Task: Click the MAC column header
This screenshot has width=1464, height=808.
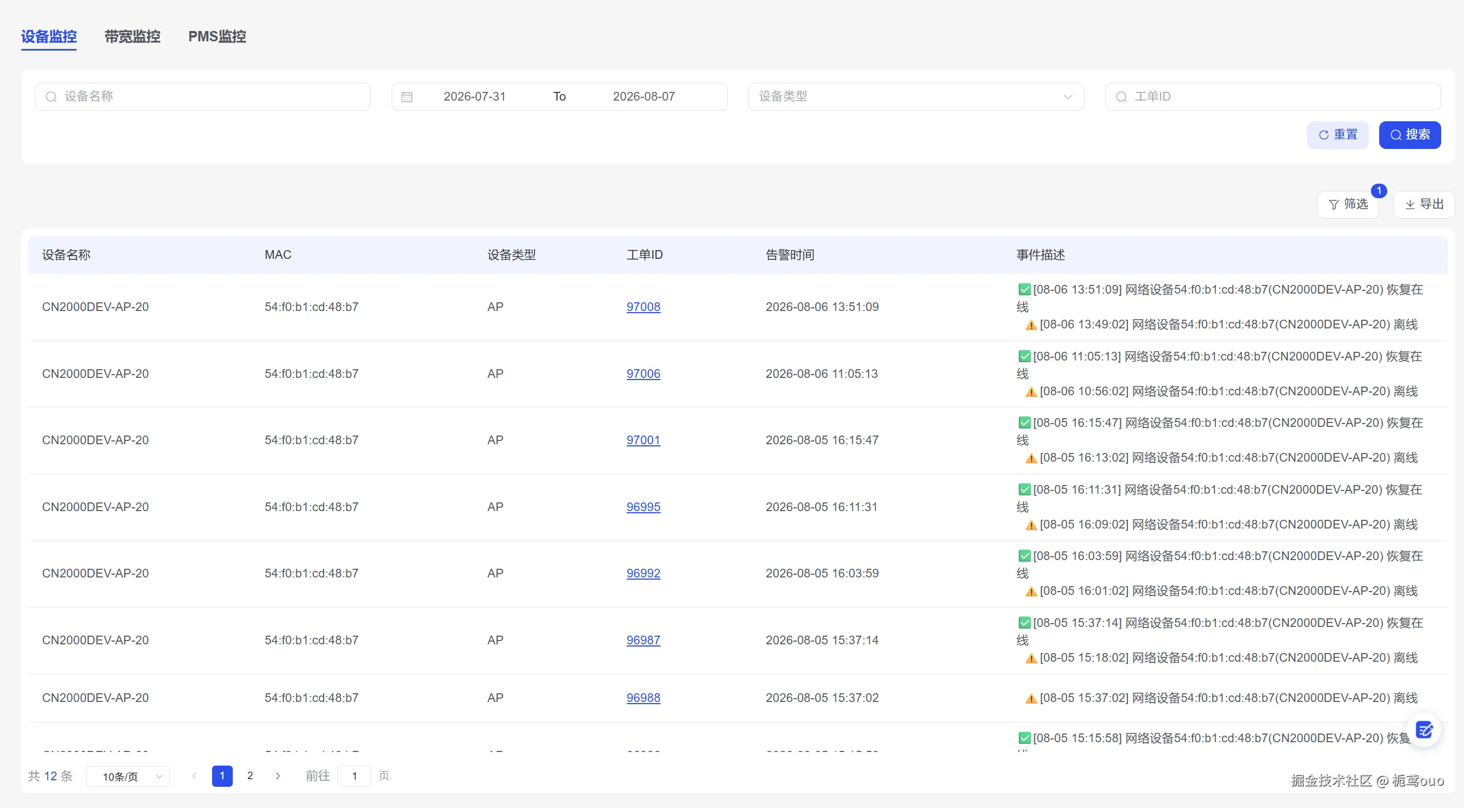Action: tap(278, 255)
